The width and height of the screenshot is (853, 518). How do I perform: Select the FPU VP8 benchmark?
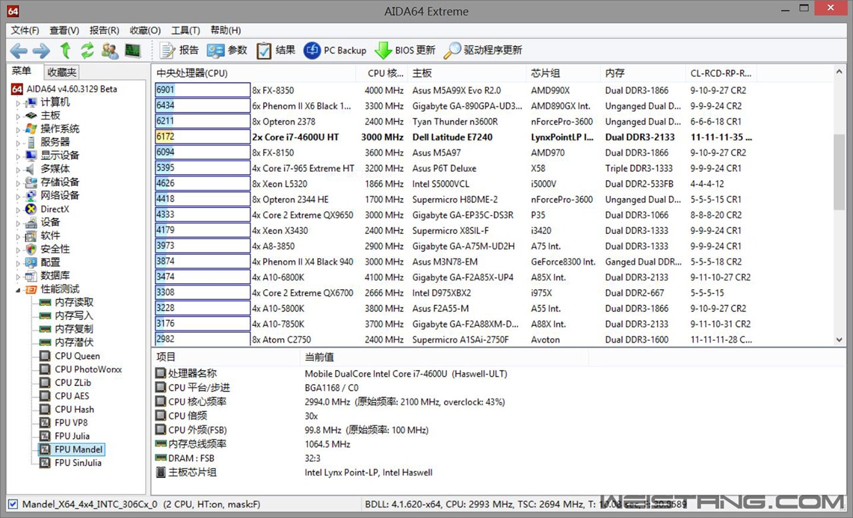point(71,423)
